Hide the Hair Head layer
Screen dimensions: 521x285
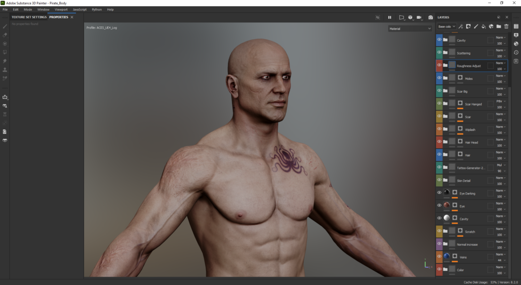click(439, 142)
